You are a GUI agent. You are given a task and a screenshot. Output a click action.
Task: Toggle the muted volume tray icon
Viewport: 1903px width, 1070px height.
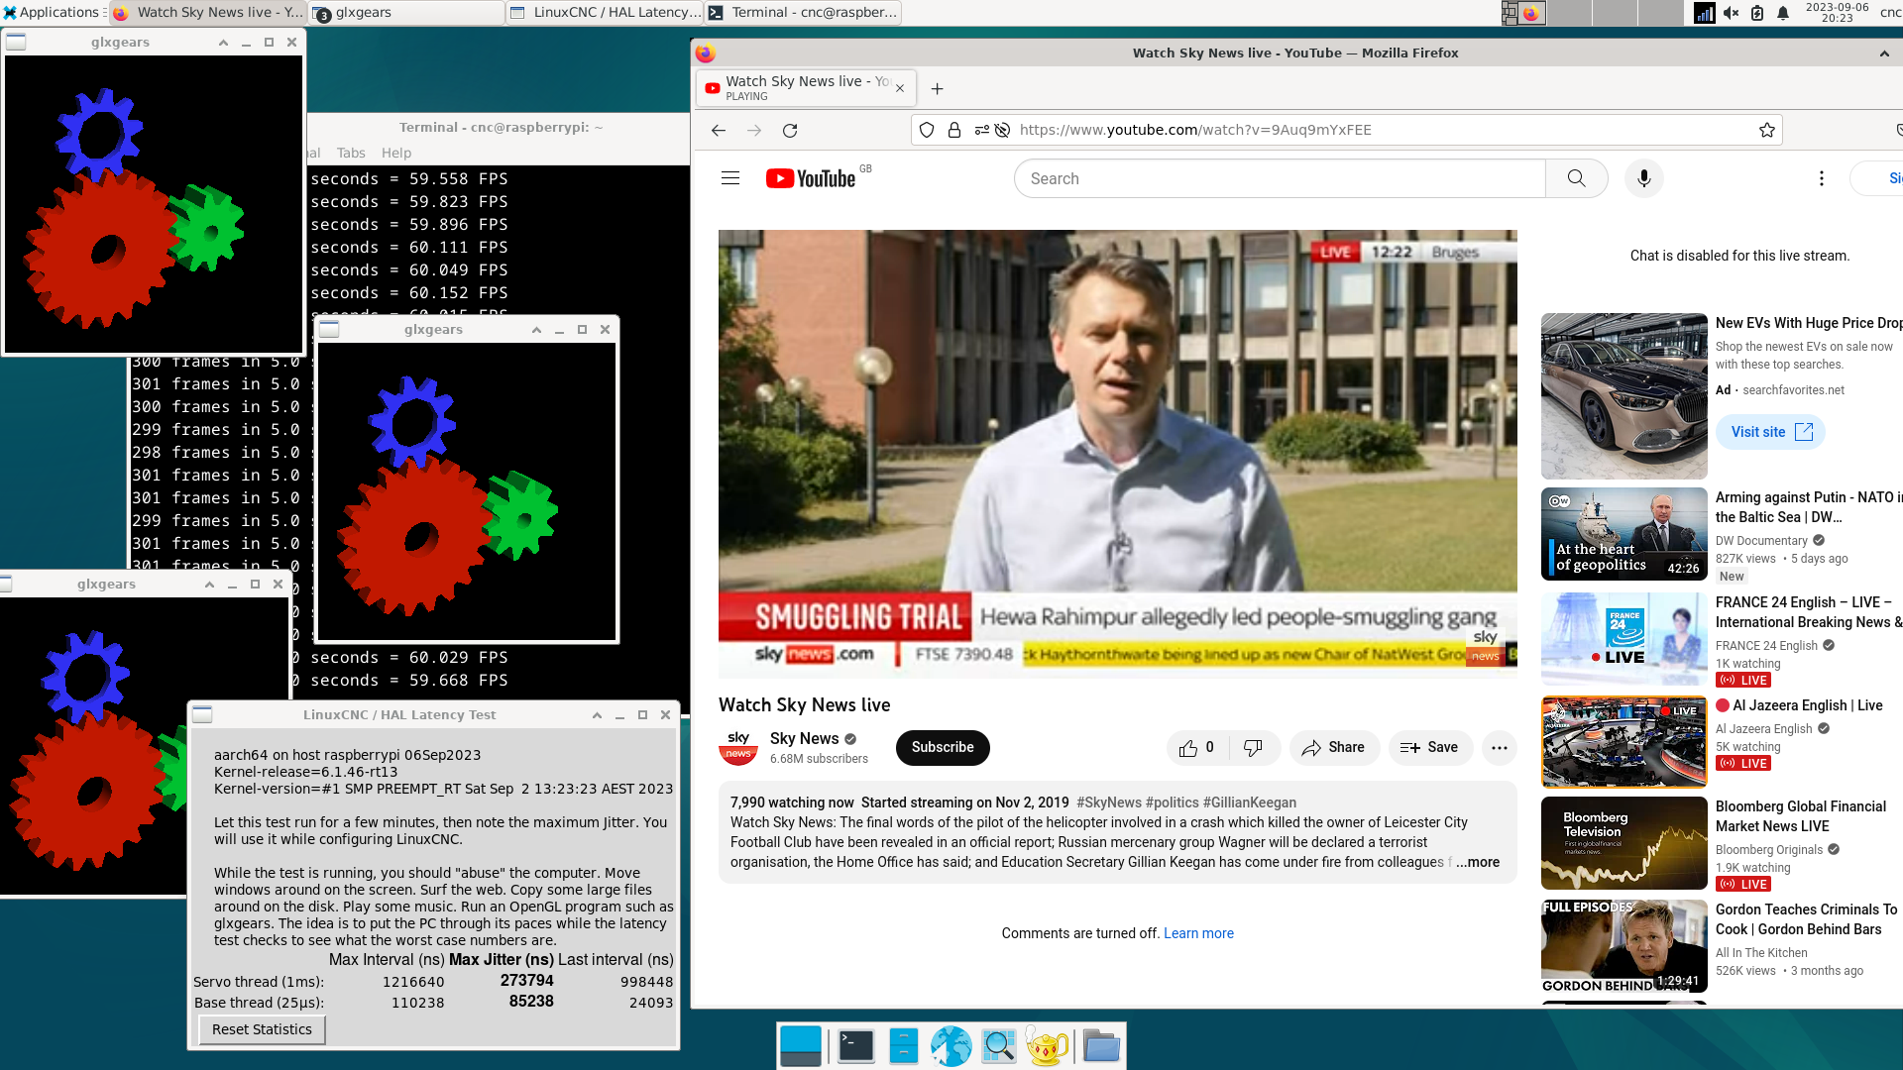point(1732,13)
